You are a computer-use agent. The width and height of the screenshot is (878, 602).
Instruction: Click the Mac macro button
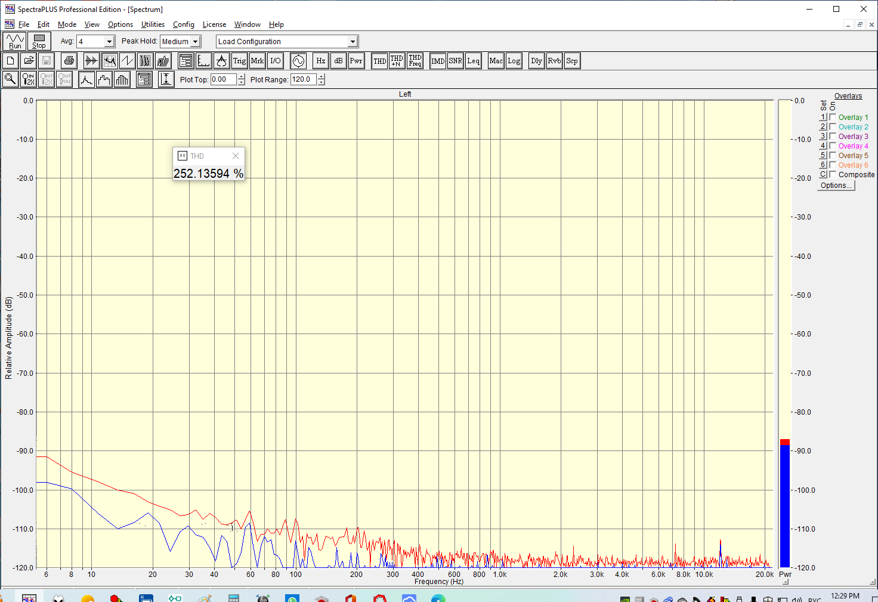[496, 61]
